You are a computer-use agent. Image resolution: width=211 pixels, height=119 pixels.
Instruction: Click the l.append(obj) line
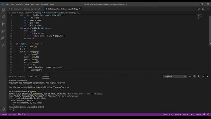35,70
